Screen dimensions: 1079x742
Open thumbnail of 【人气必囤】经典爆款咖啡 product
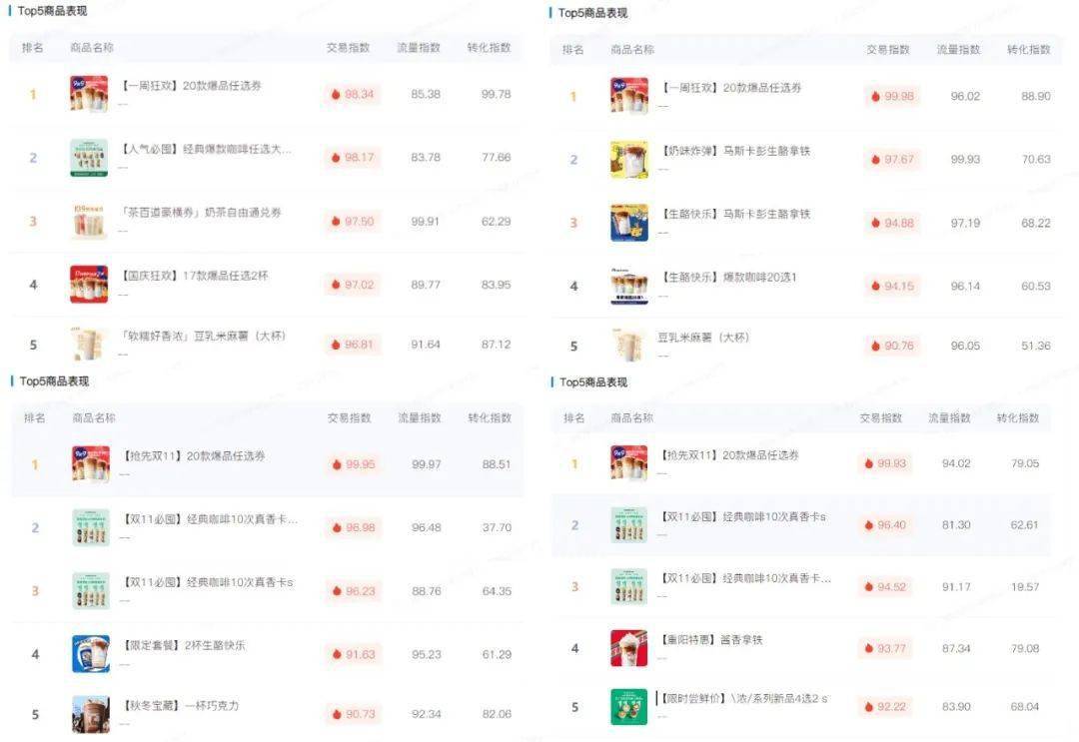coord(89,158)
